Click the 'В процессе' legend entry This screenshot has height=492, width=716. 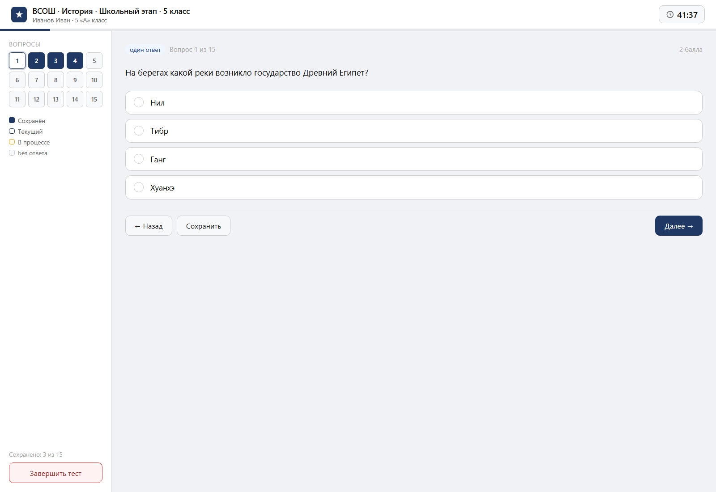click(x=30, y=142)
